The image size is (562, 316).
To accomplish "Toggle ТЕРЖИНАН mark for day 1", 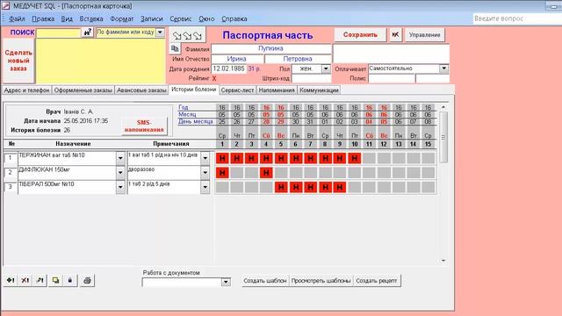I will point(222,158).
